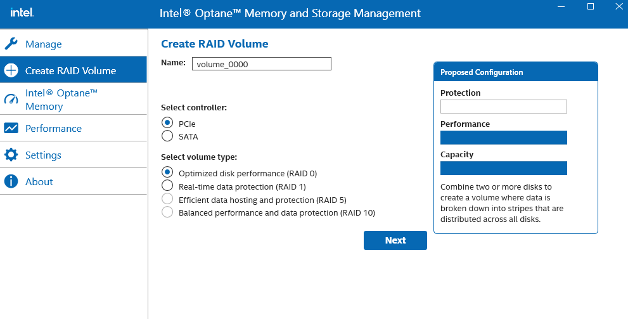This screenshot has height=319, width=628.
Task: Click the RAID 0 description text
Action: click(x=502, y=203)
